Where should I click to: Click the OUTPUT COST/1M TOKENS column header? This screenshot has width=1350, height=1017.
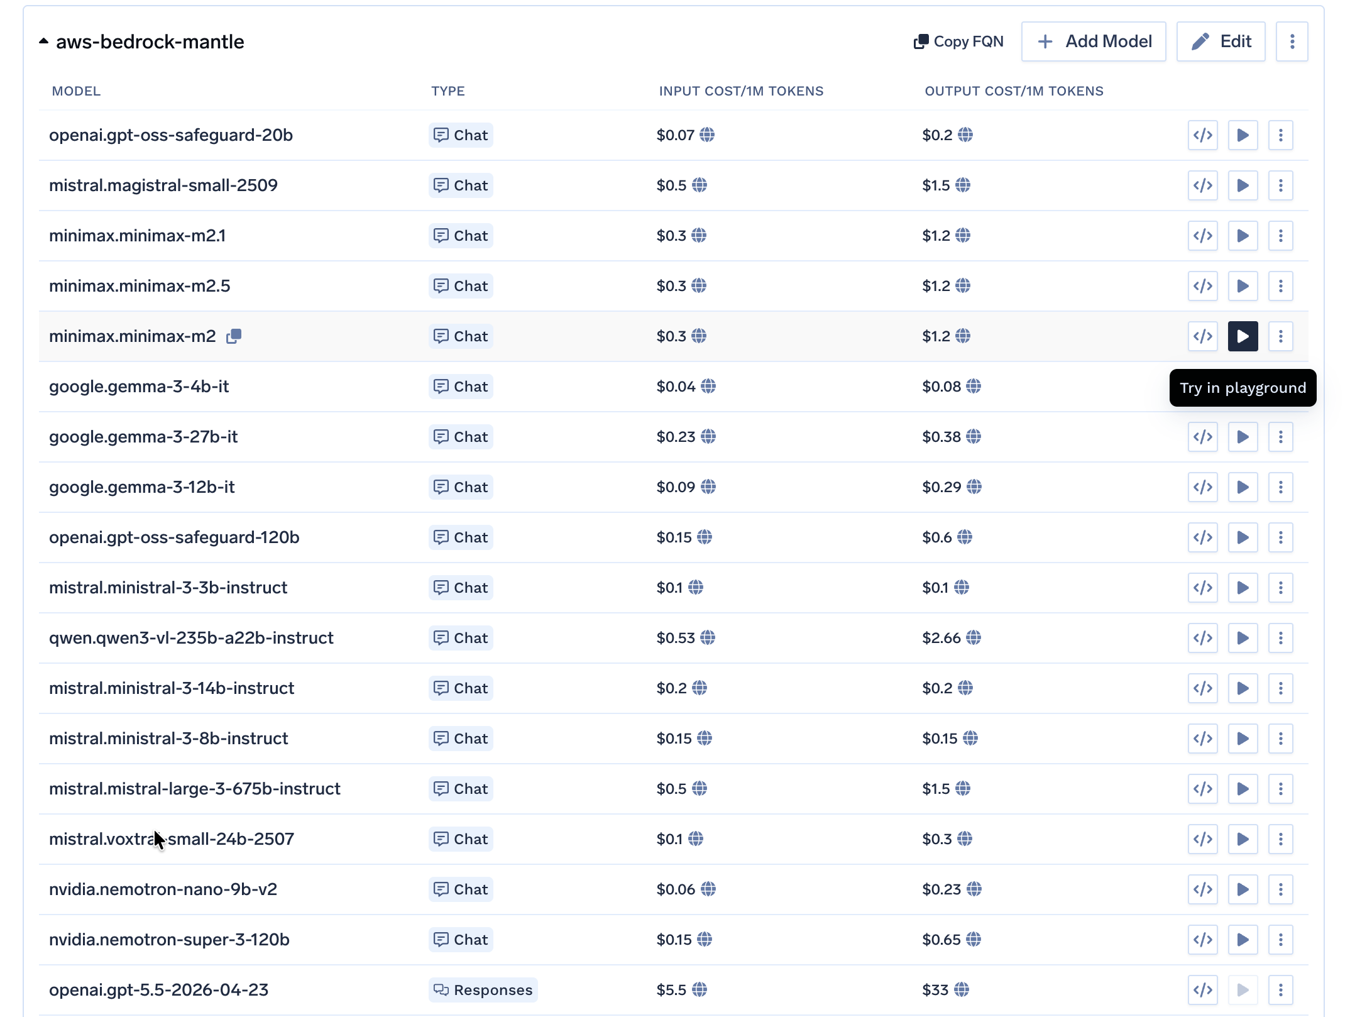click(1014, 91)
